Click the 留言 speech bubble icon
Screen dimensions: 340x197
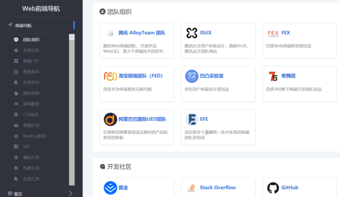tap(10, 194)
